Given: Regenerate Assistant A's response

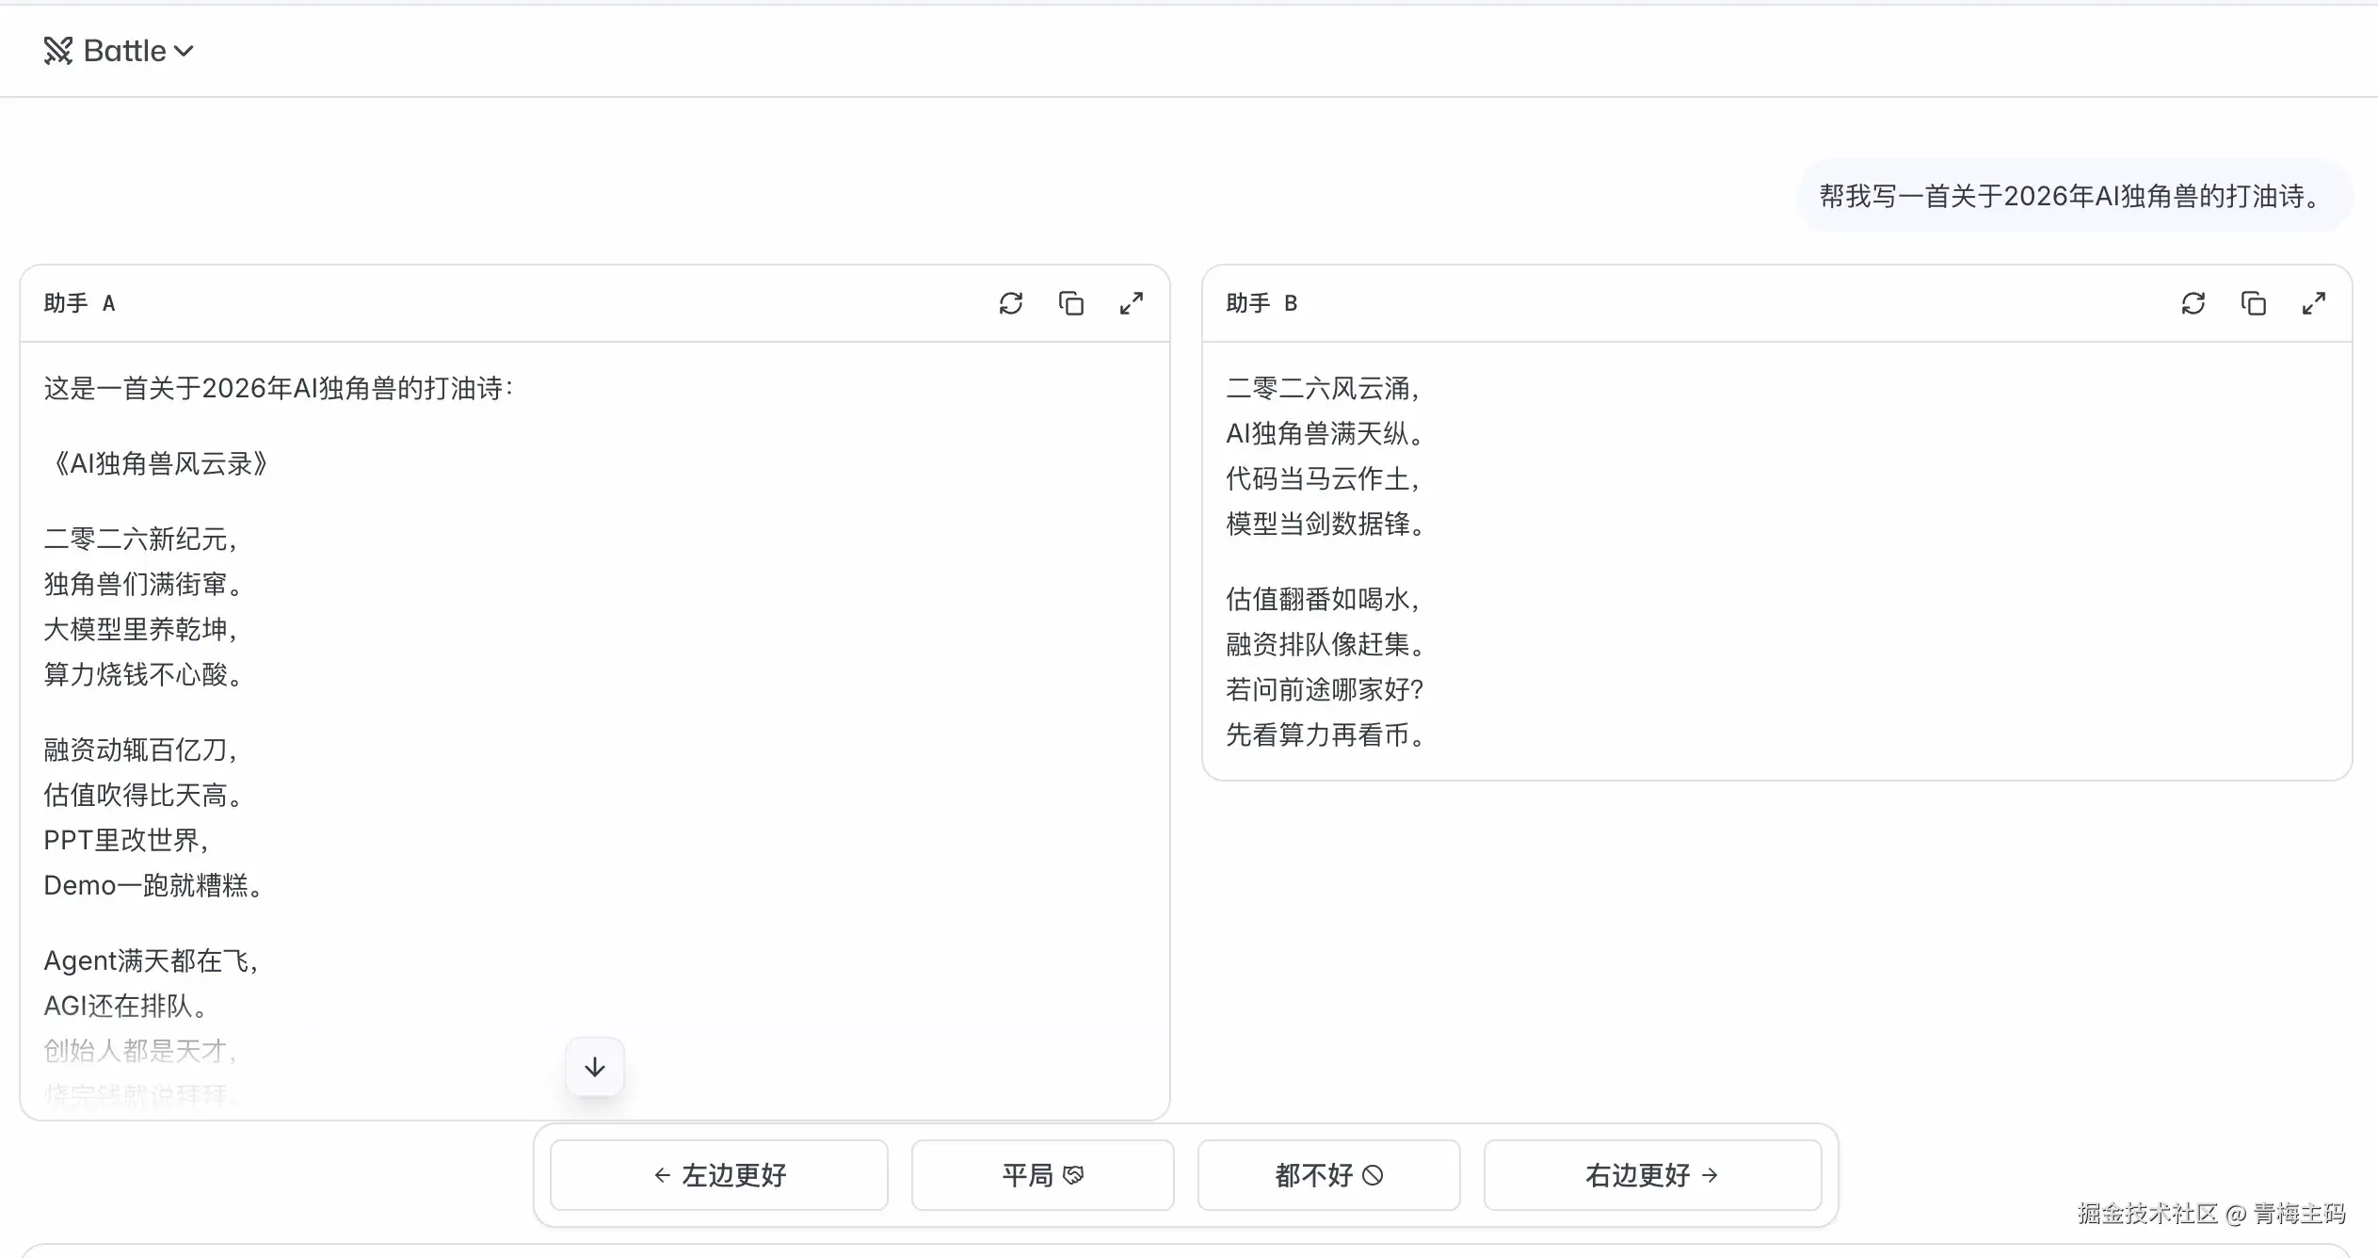Looking at the screenshot, I should pos(1011,303).
